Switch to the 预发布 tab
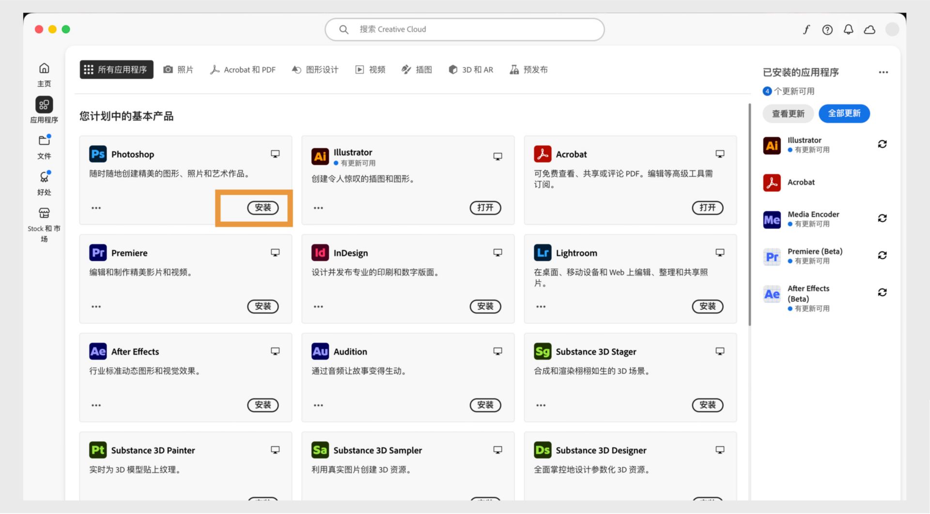 (528, 70)
